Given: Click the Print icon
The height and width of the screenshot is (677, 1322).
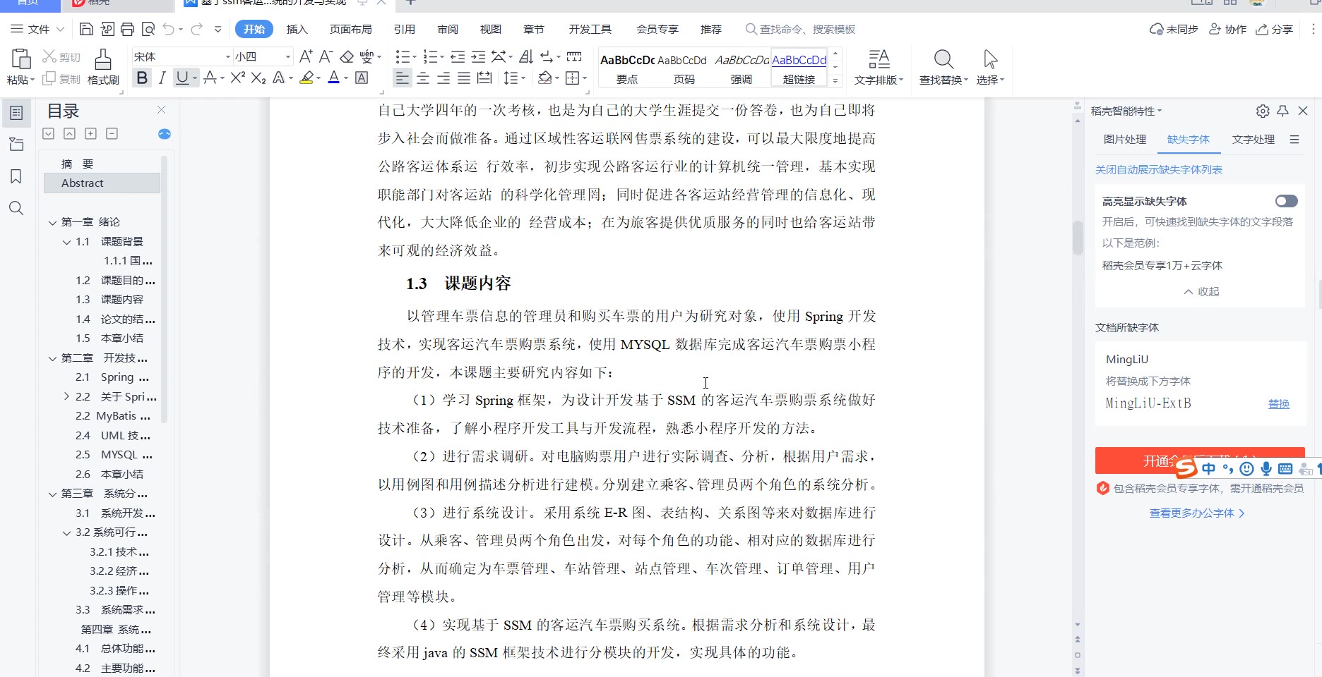Looking at the screenshot, I should (x=128, y=29).
